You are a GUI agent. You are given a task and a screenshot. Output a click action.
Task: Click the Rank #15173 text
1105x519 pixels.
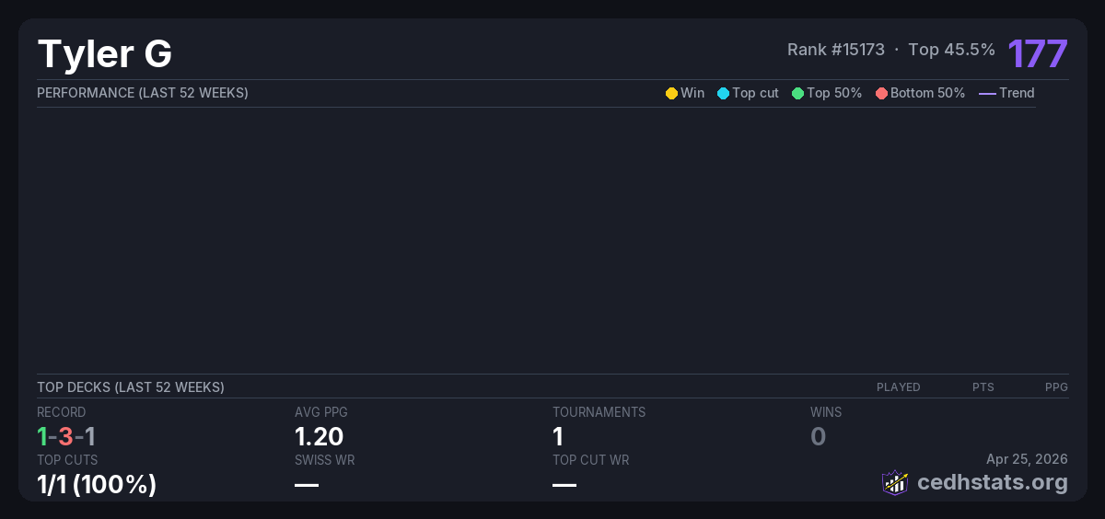click(835, 50)
